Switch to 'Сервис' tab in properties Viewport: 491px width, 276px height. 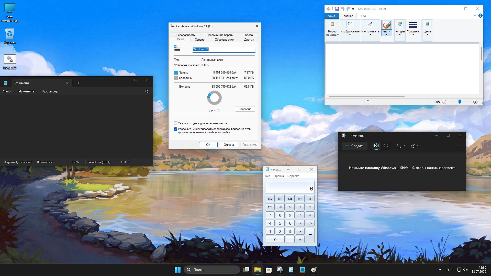click(x=199, y=40)
